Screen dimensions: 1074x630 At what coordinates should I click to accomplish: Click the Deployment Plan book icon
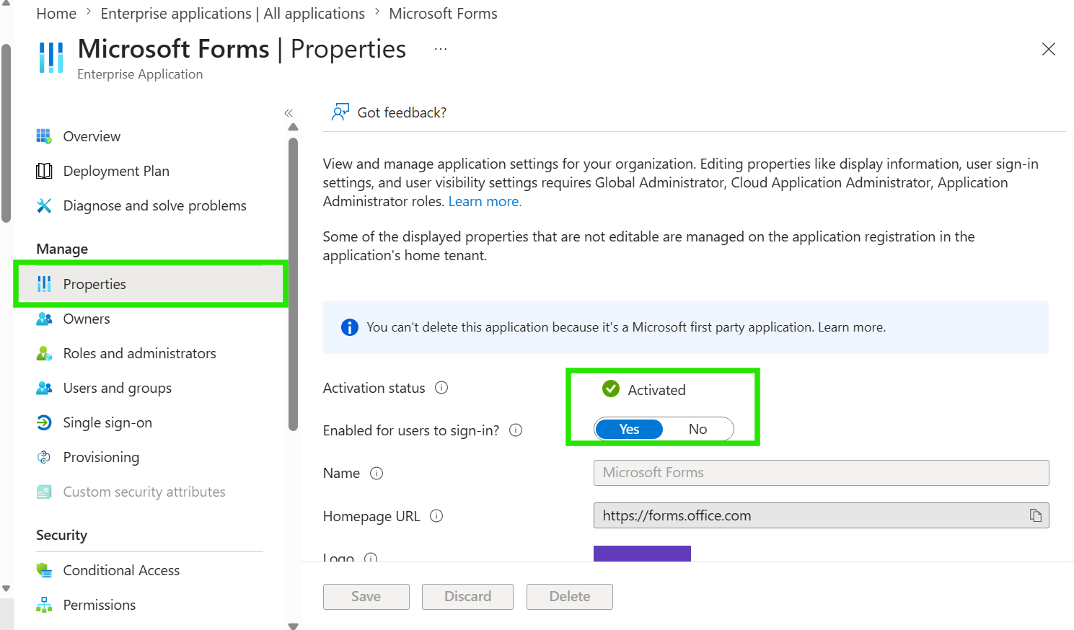click(44, 171)
